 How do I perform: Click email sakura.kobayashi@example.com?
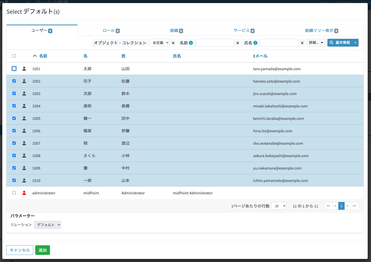(x=281, y=156)
